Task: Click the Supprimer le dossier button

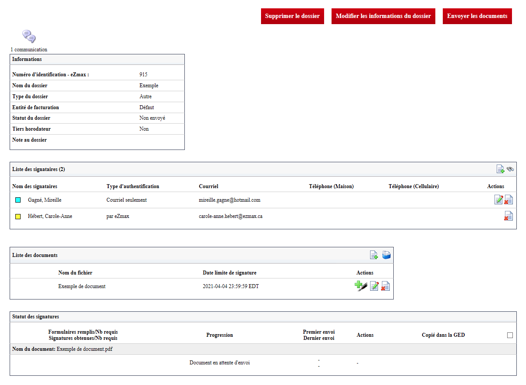Action: coord(293,16)
